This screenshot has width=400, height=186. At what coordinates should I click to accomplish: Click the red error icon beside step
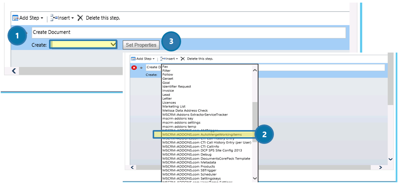134,67
